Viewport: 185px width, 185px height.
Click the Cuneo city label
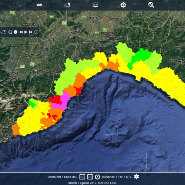[x=15, y=73]
